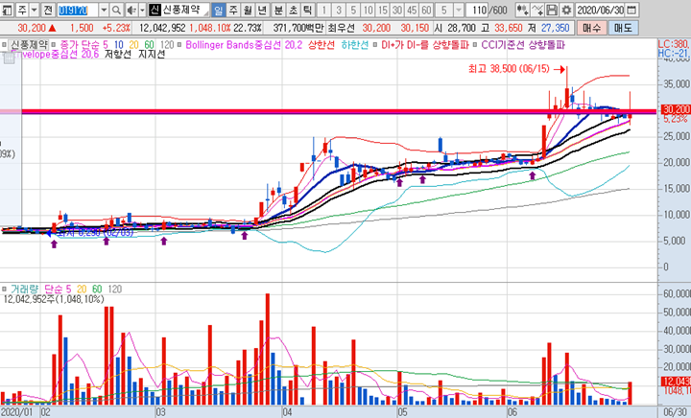Switch to the 주 weekly chart tab

(x=233, y=10)
